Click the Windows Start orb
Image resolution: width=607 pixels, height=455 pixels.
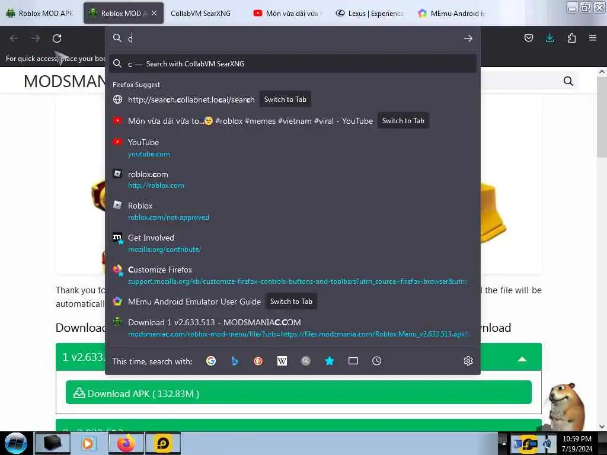15,443
